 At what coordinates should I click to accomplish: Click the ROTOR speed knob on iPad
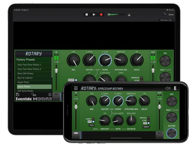[x=89, y=60]
